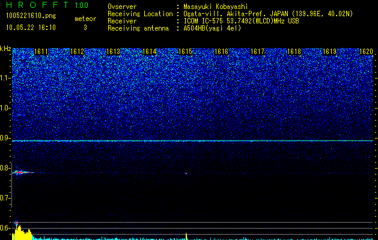Click the A504HB(yagi 4el) antenna text
The height and width of the screenshot is (240, 378).
(212, 28)
